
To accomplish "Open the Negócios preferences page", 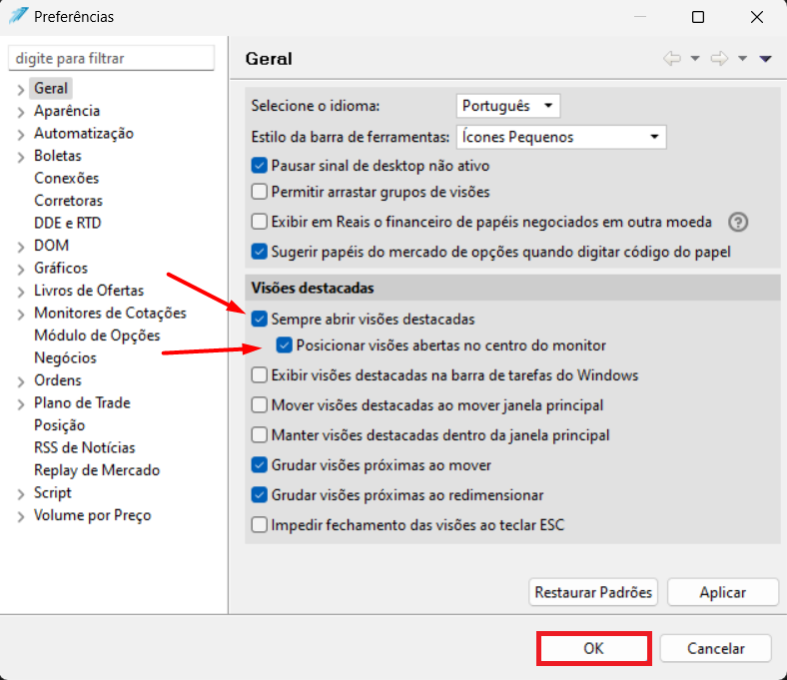I will click(x=65, y=357).
